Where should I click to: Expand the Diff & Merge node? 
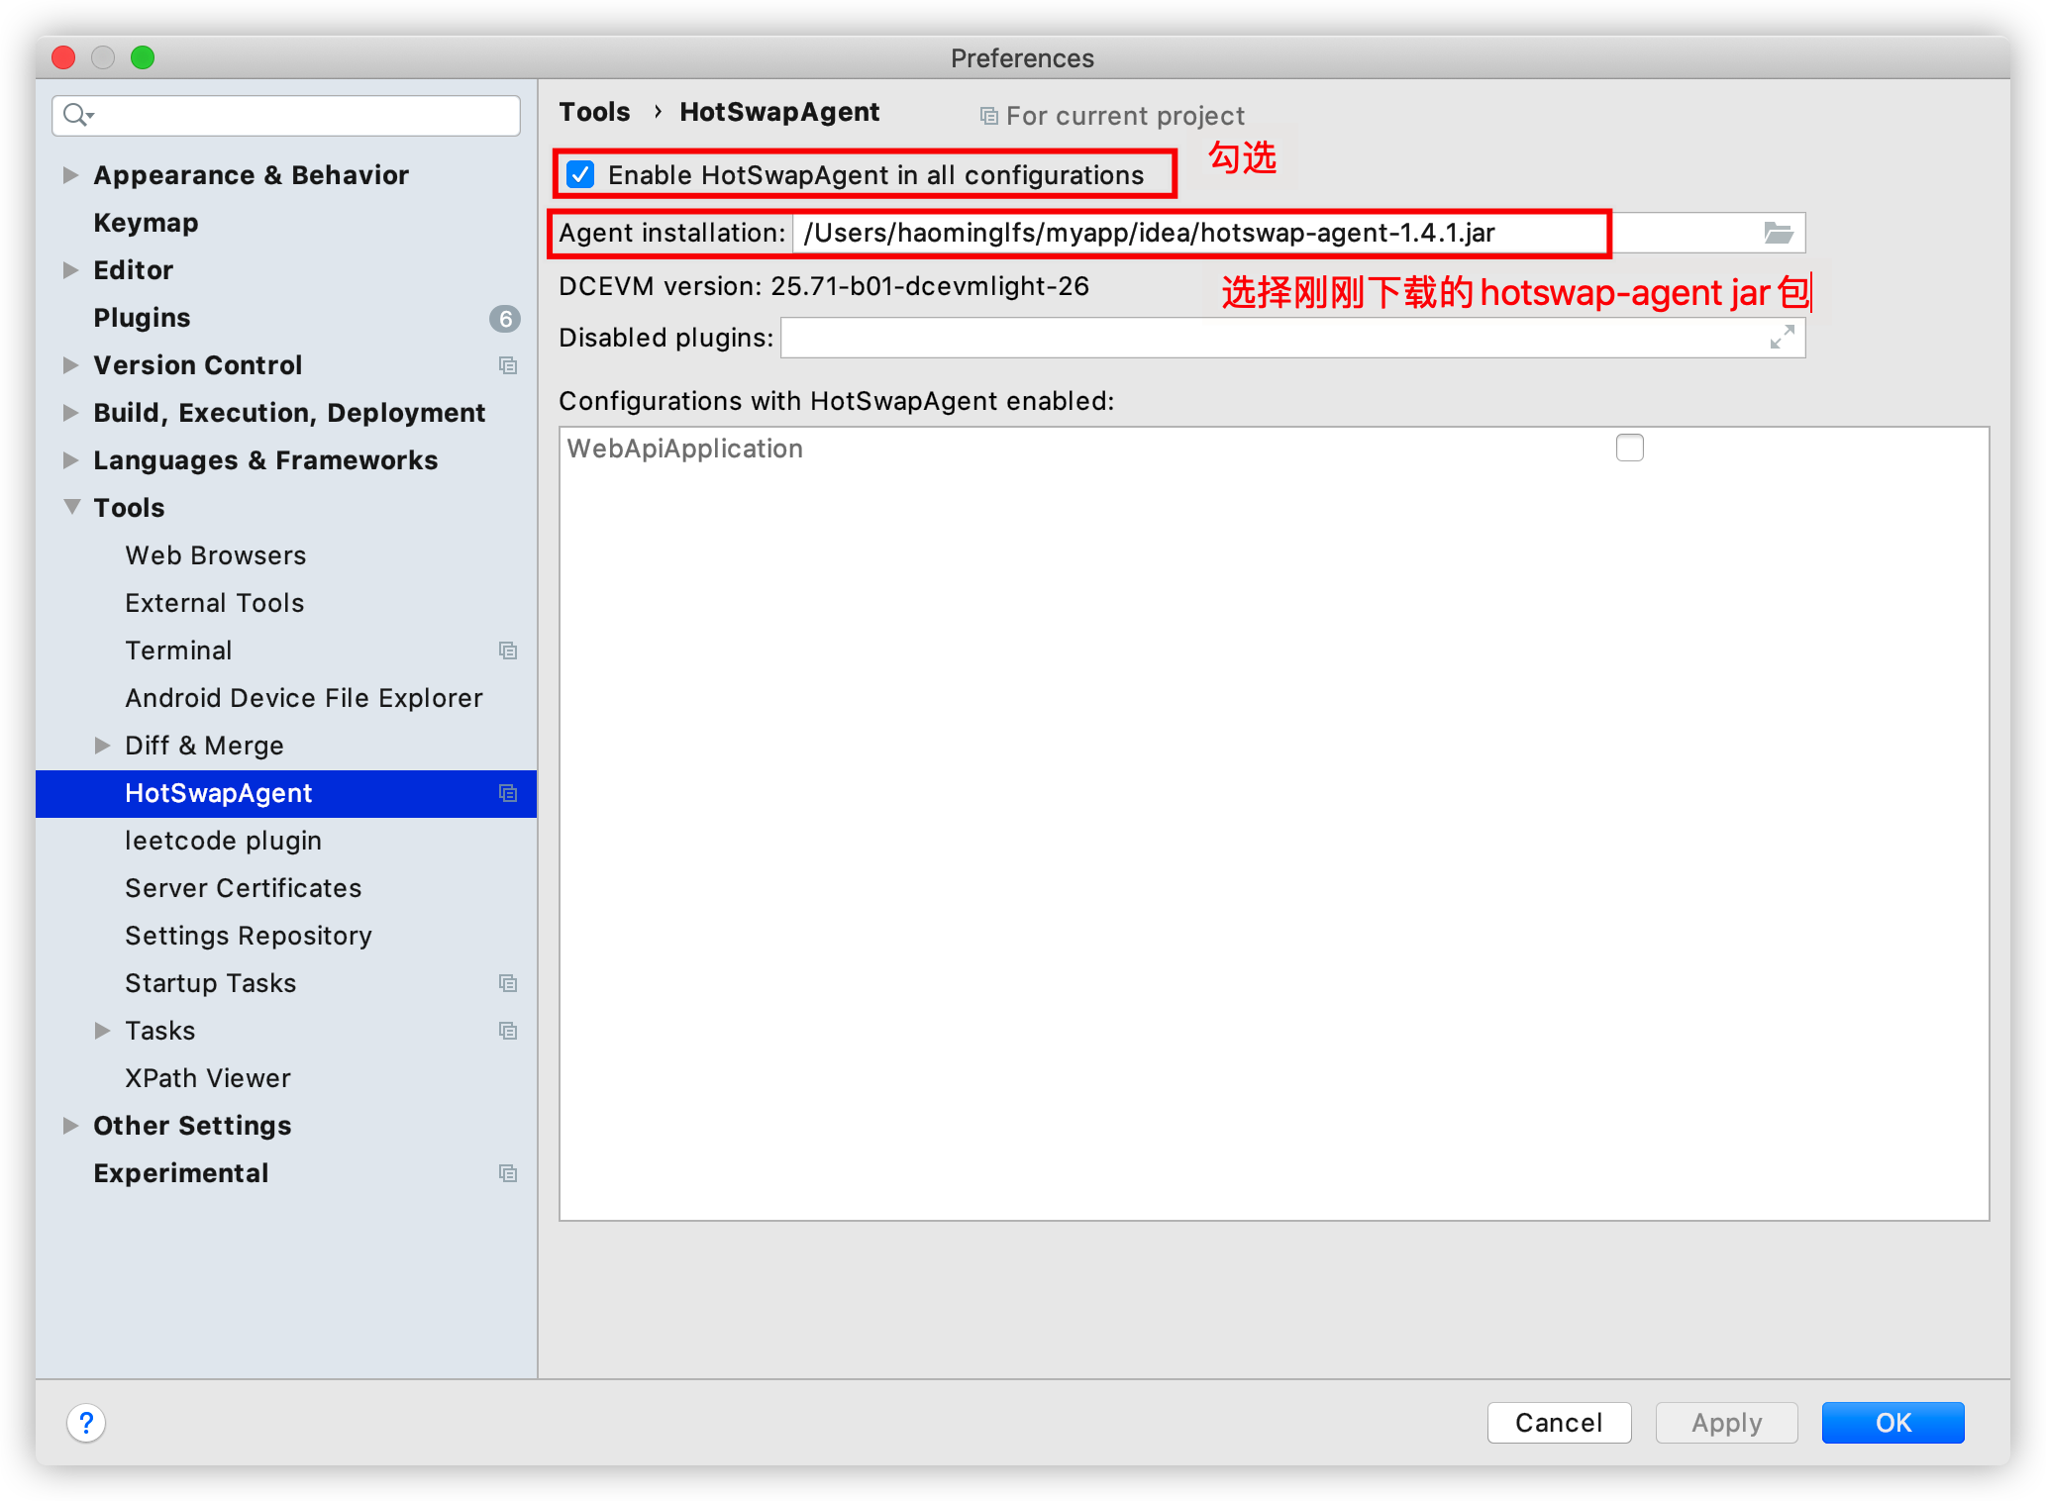coord(102,746)
